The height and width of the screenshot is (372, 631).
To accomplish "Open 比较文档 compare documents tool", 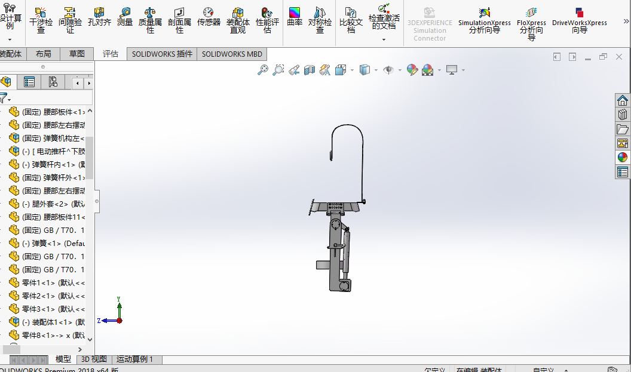I will tap(351, 20).
